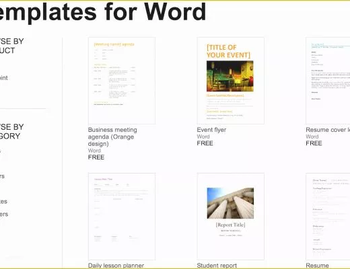Click the 'Student report' title link

(217, 266)
